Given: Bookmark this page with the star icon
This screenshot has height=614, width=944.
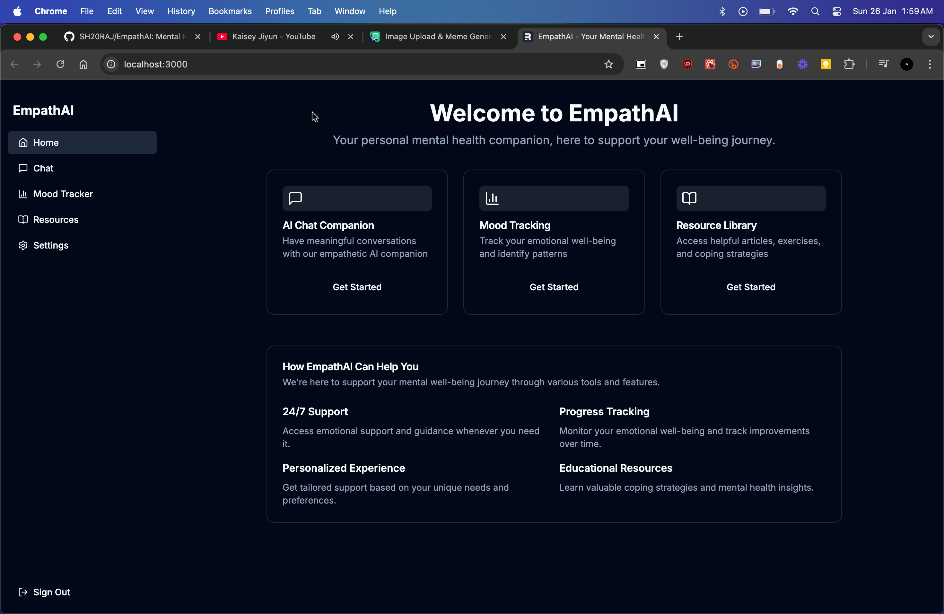Looking at the screenshot, I should click(608, 64).
